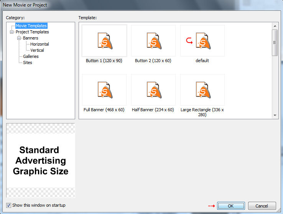The image size is (283, 214).
Task: Select the Button 1 (120 x 90) template icon
Action: [104, 41]
